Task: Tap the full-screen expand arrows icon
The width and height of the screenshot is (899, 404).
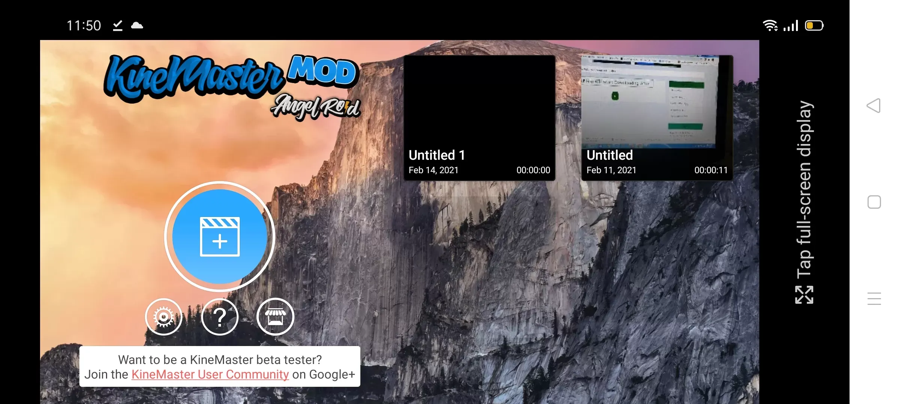Action: point(804,295)
